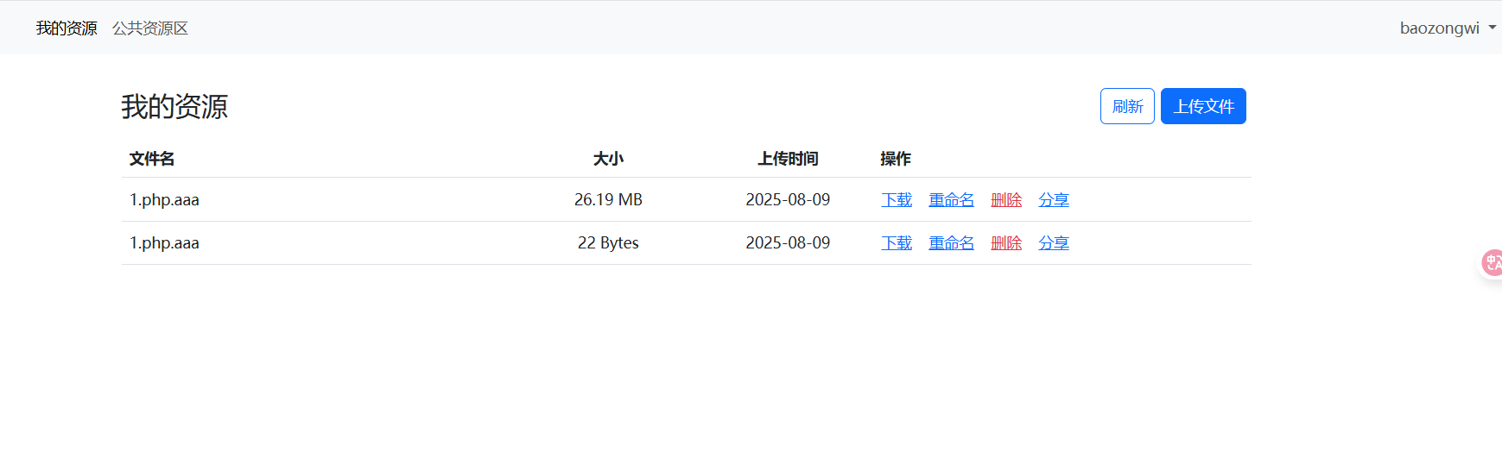Download the 22 Bytes file via 下载
Image resolution: width=1502 pixels, height=471 pixels.
coord(896,242)
